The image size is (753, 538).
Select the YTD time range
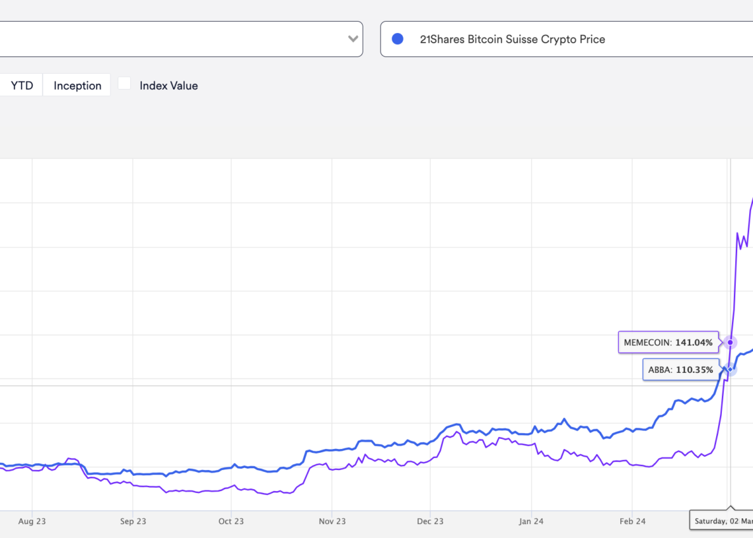tap(22, 85)
